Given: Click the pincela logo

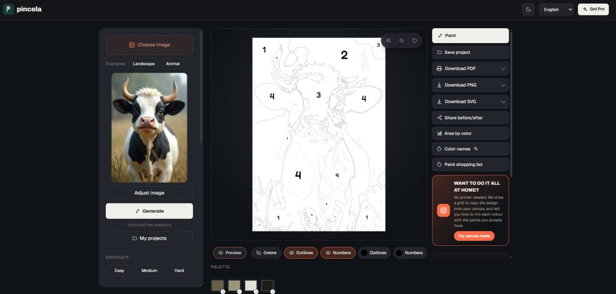Looking at the screenshot, I should point(23,9).
